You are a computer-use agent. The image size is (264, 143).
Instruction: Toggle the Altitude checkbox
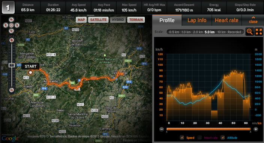223,138
